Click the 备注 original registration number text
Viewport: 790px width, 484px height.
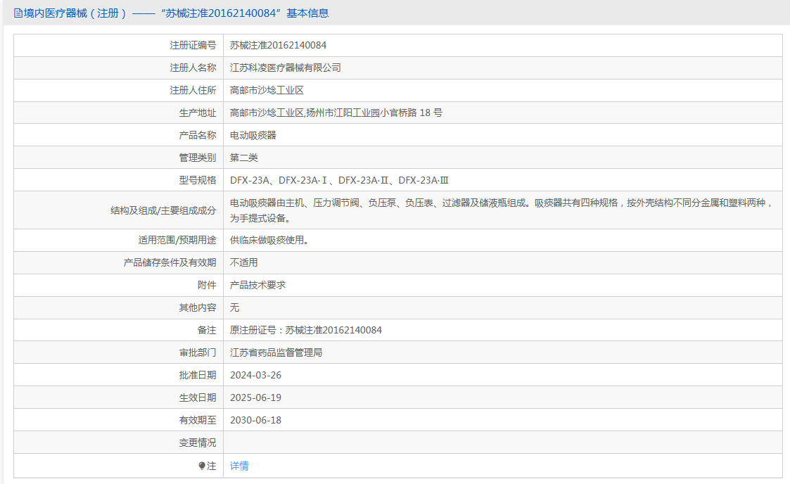pos(306,330)
